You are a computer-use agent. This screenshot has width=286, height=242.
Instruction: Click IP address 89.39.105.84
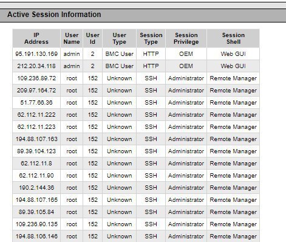point(36,212)
